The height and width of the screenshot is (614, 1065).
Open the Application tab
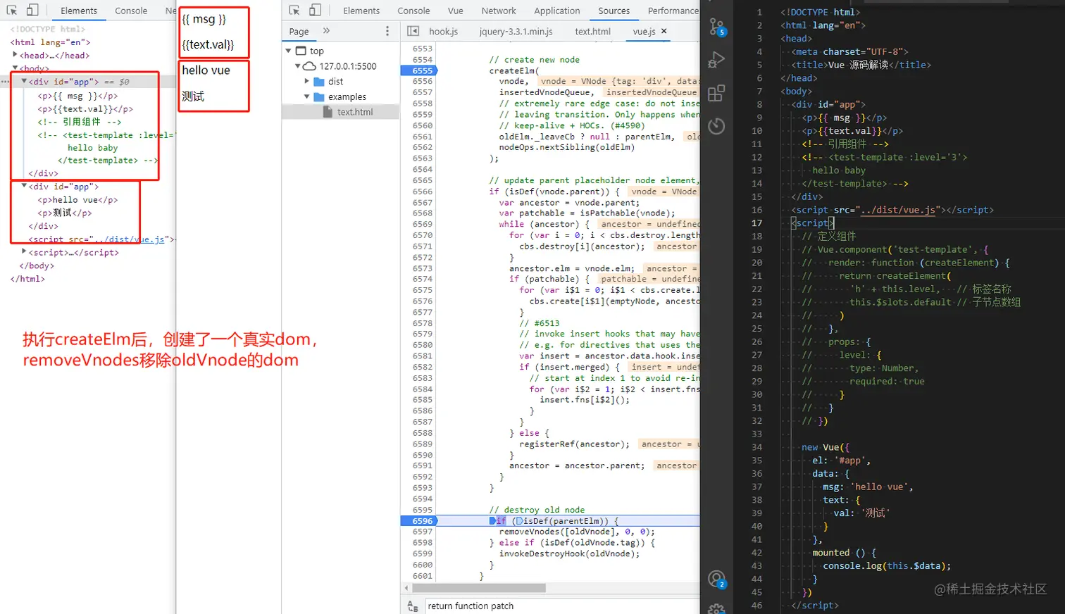[557, 11]
